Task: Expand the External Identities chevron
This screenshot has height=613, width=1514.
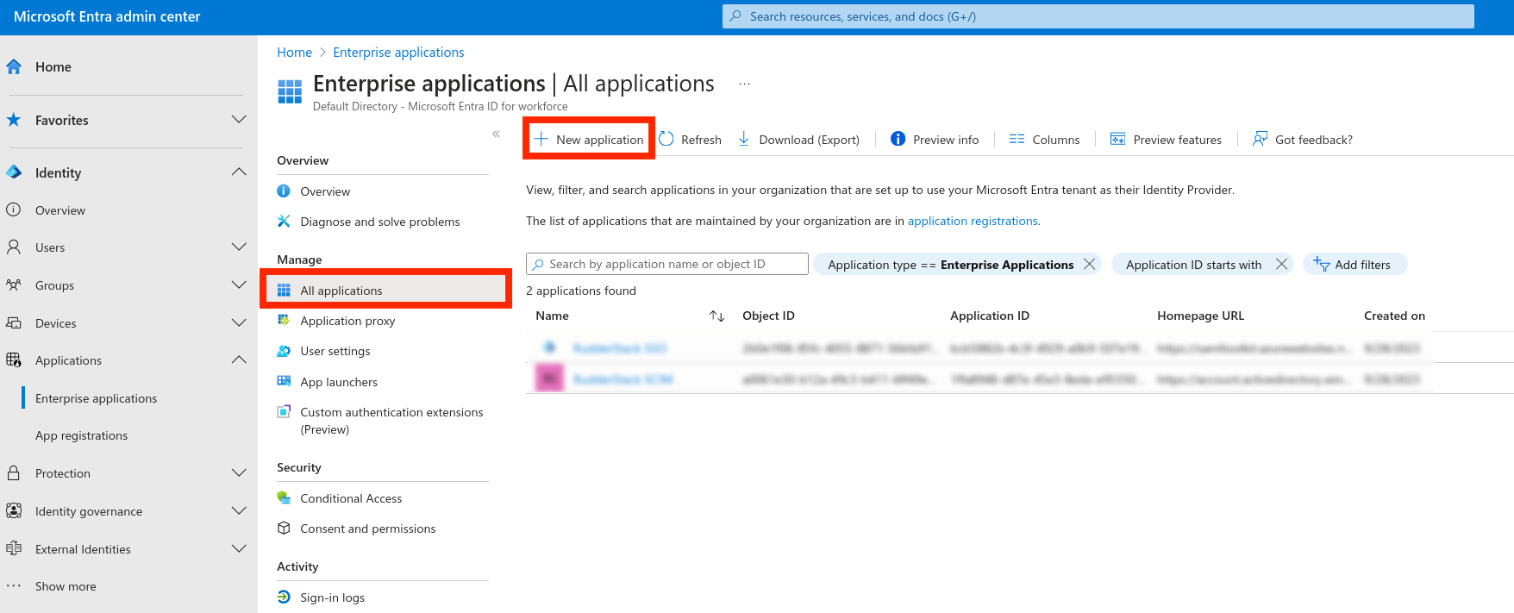Action: click(239, 549)
